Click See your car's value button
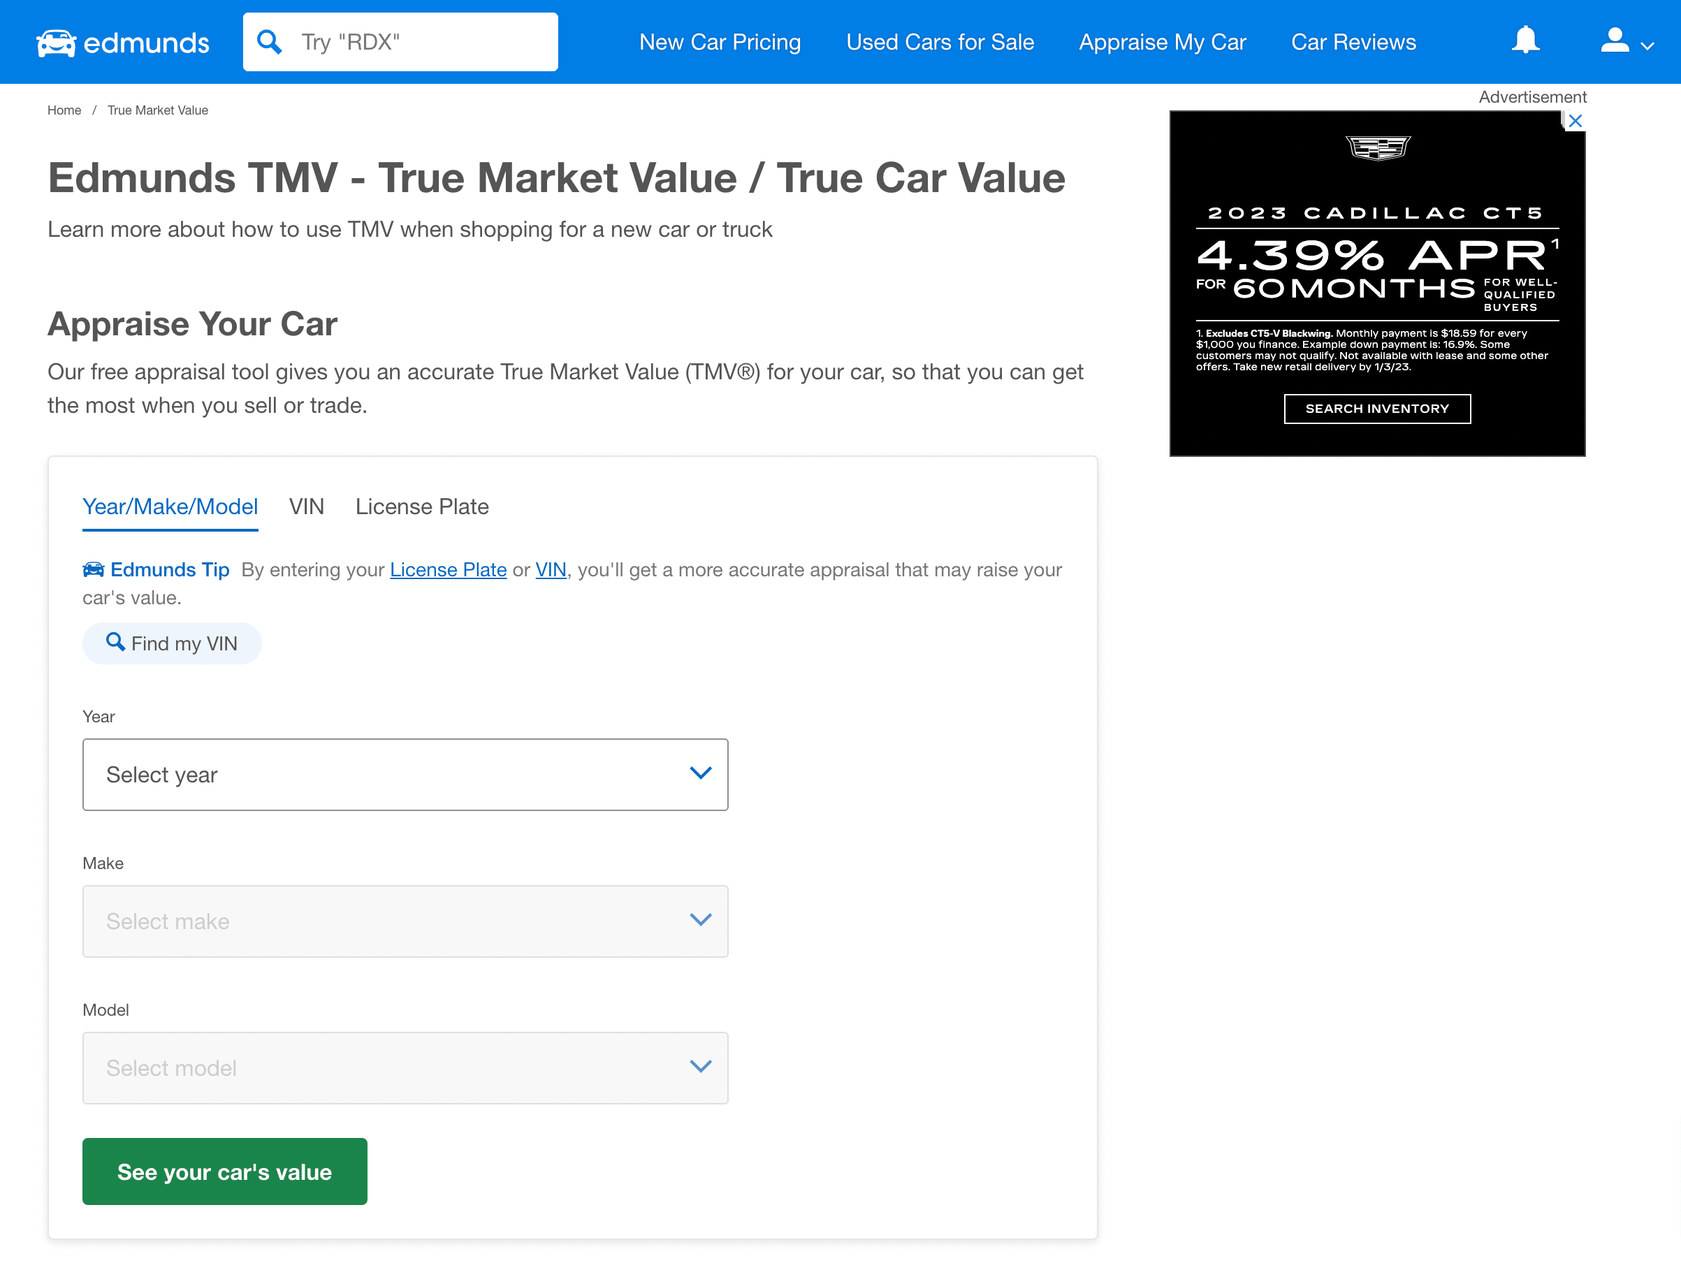The width and height of the screenshot is (1681, 1263). [224, 1171]
